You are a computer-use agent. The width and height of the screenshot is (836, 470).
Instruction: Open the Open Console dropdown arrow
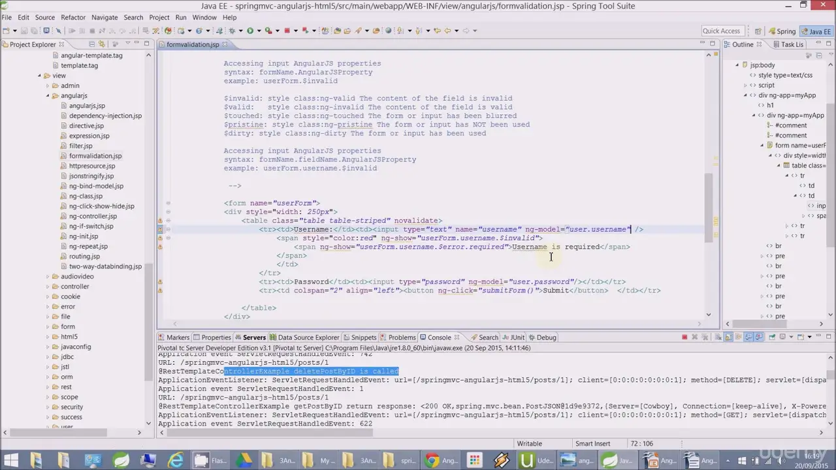click(809, 337)
